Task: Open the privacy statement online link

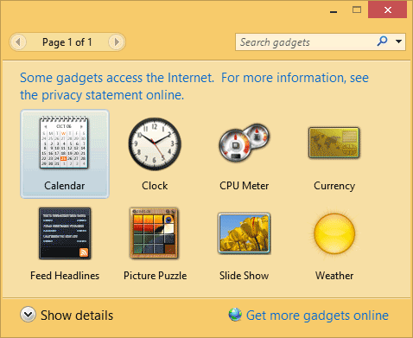Action: (x=194, y=86)
